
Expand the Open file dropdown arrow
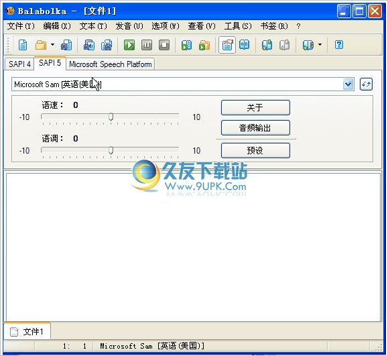click(x=52, y=45)
